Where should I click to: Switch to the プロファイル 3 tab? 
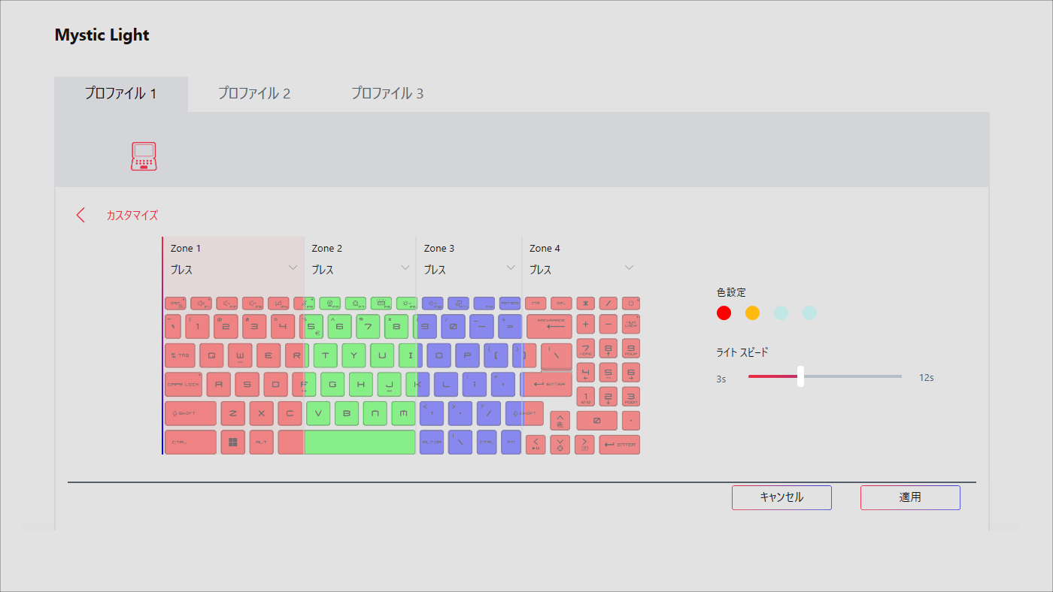click(x=387, y=94)
